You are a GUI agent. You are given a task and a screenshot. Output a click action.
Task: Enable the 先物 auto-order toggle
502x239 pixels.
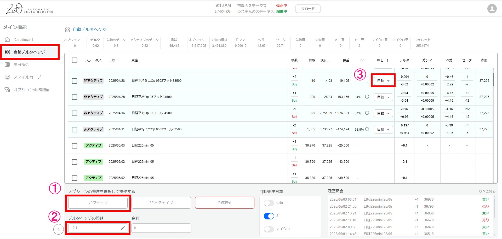pos(269,203)
